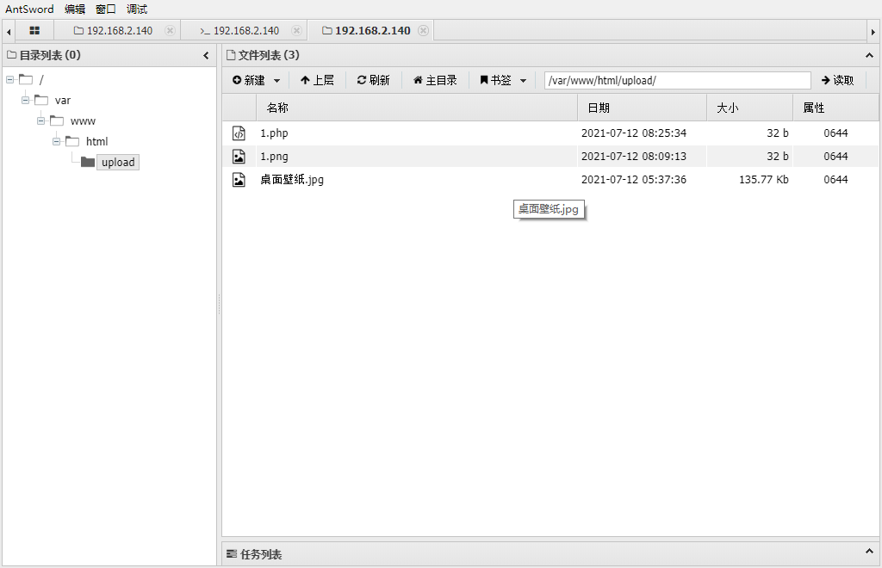Click the 桌面壁纸.jpg image file icon

(x=239, y=179)
